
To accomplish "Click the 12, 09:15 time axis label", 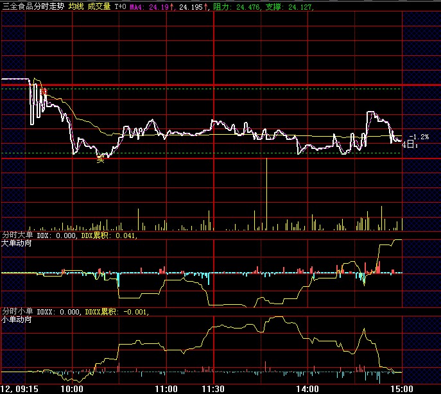I will click(x=19, y=390).
